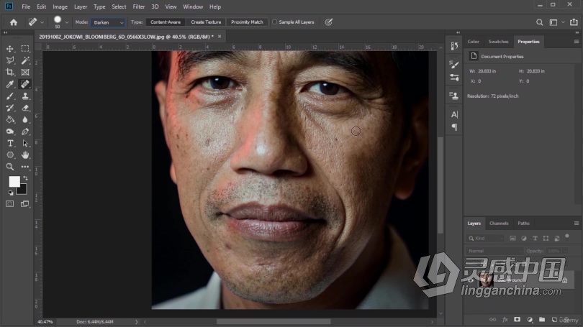Select the Polygonal Lasso tool

point(10,60)
